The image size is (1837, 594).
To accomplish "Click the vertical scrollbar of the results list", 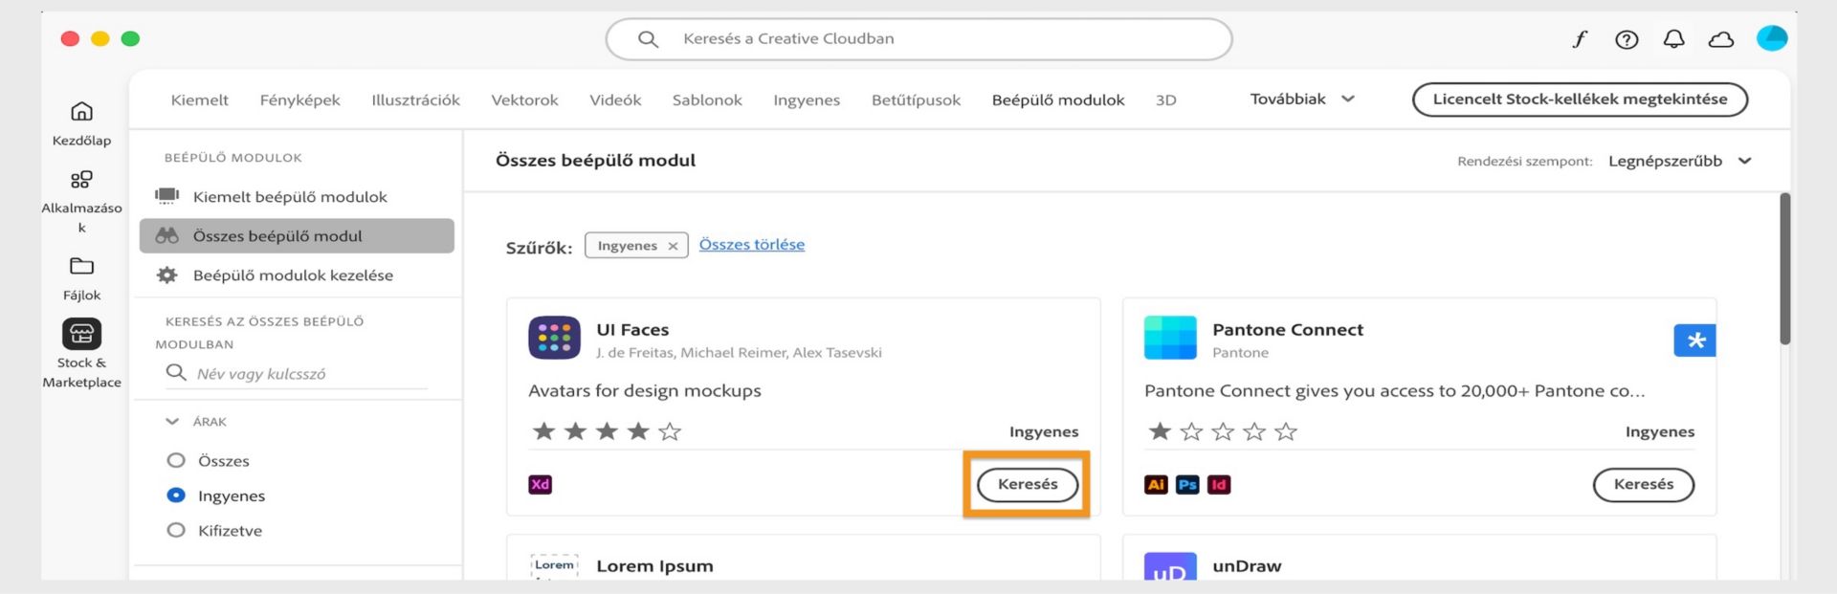I will (1784, 269).
